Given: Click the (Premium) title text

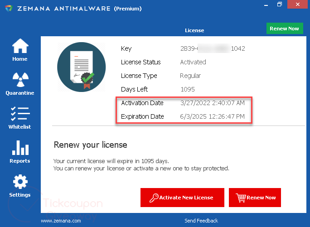Looking at the screenshot, I should coord(128,9).
